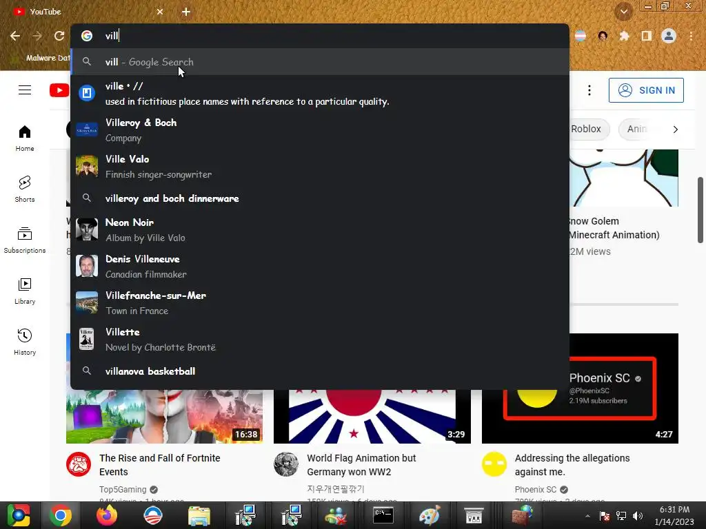The height and width of the screenshot is (529, 706).
Task: Open Subscriptions in the sidebar
Action: (25, 240)
